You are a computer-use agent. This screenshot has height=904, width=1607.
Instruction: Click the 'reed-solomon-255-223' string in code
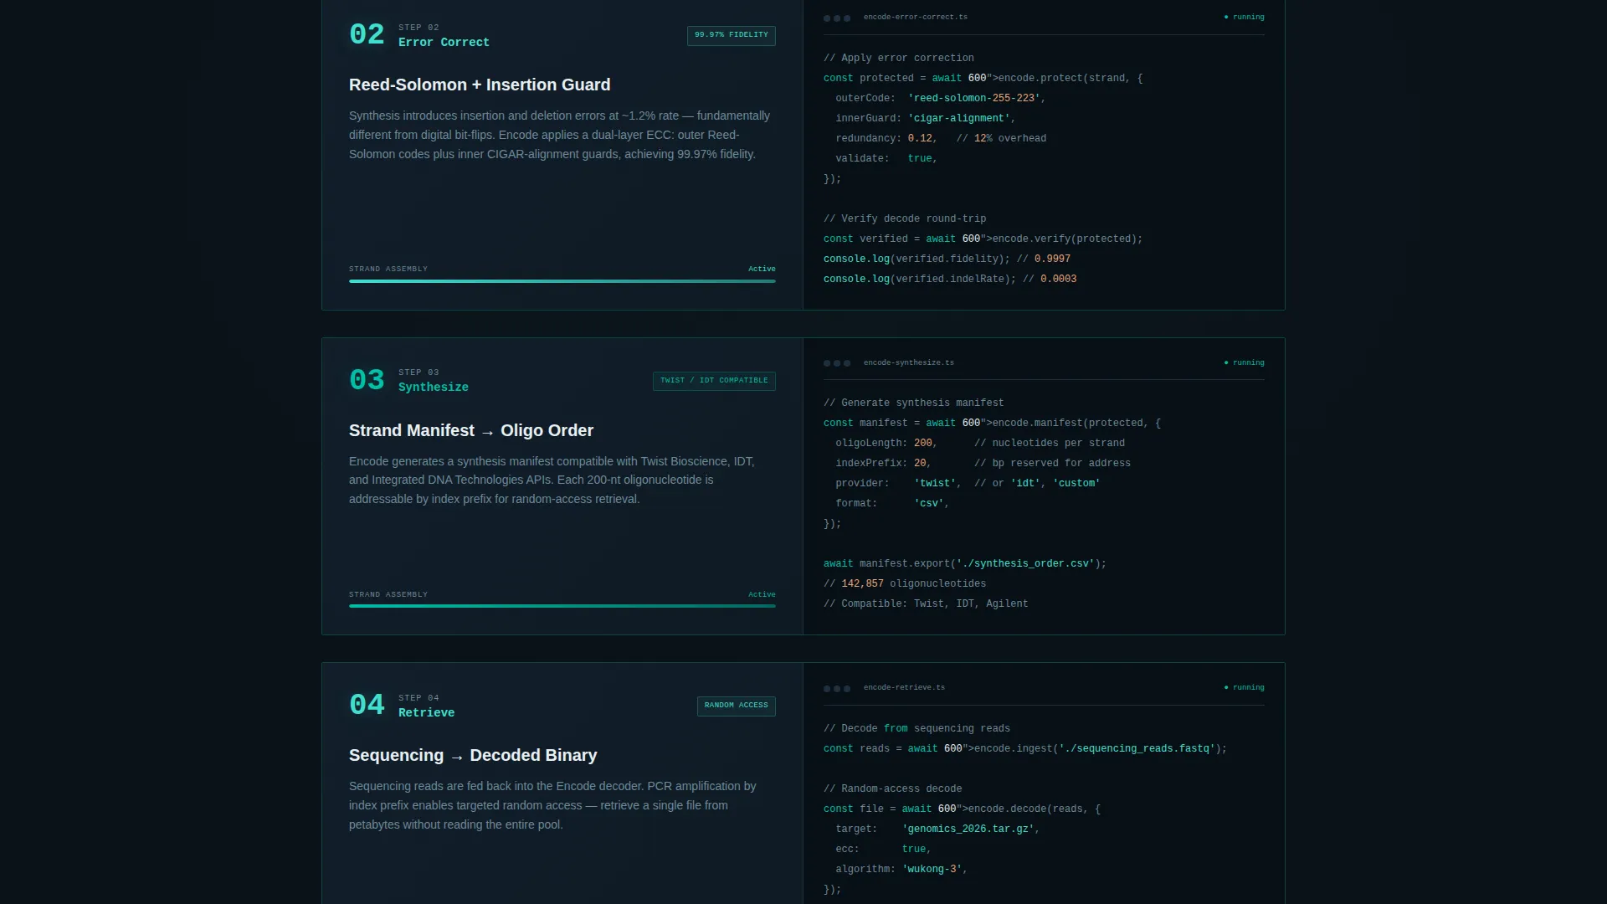pyautogui.click(x=974, y=99)
